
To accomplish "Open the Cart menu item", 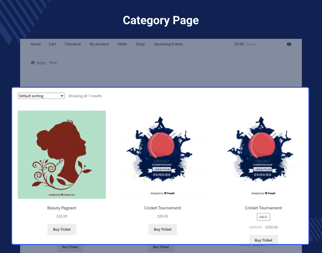I will point(52,44).
